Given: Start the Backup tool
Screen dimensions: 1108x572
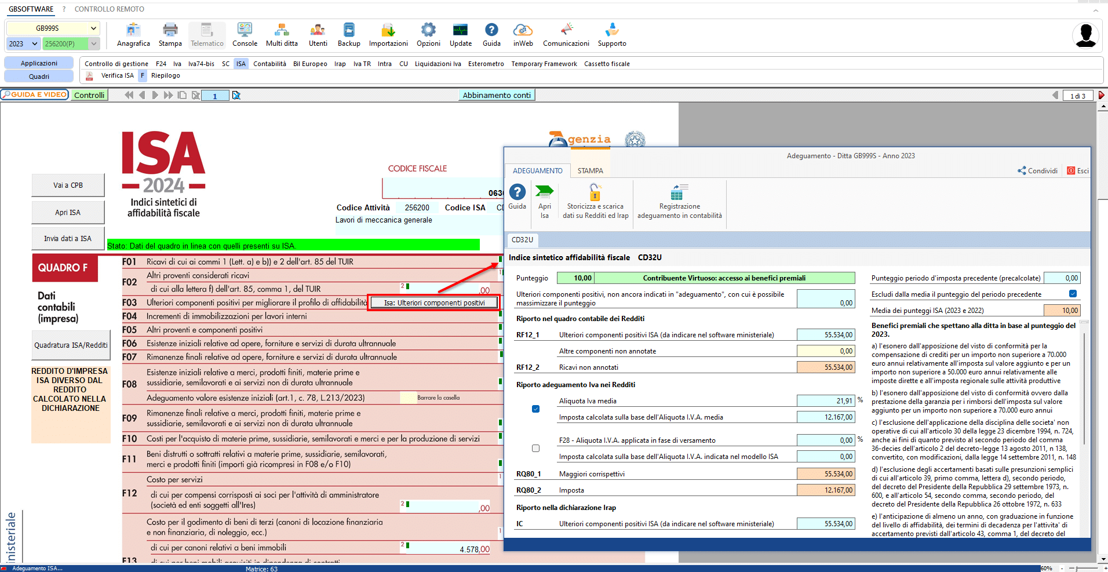Looking at the screenshot, I should 349,35.
